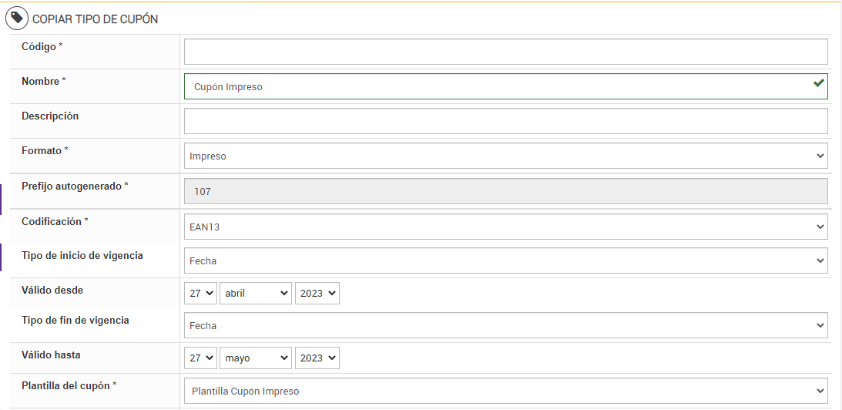Click the Prefijo autogenerado field with 107

(x=505, y=191)
